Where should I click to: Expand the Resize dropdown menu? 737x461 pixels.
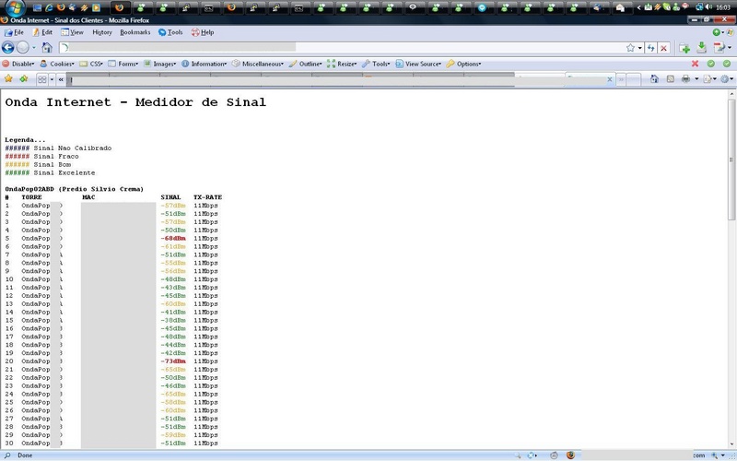342,64
